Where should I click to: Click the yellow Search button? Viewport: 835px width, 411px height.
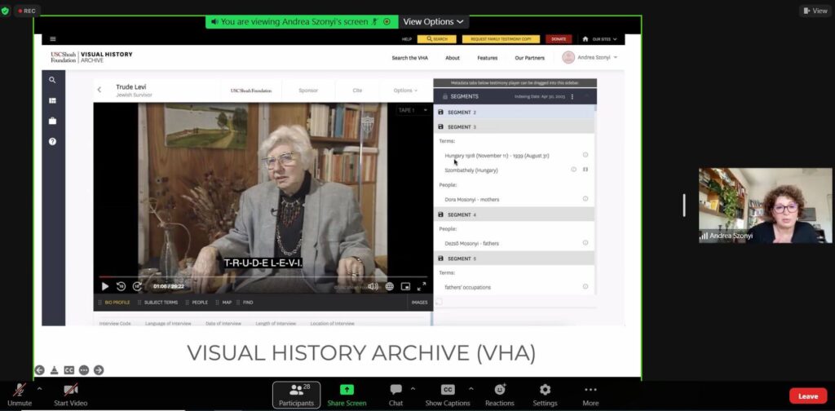(437, 39)
